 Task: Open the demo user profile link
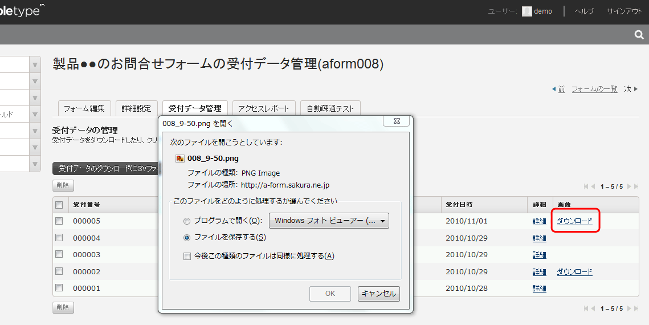pos(543,11)
